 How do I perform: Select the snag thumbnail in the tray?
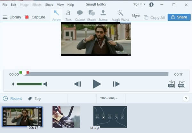110,117
